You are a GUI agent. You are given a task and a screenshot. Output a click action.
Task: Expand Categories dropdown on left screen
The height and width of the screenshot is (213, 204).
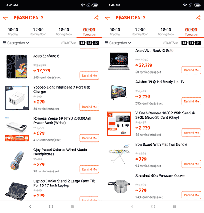pos(16,43)
